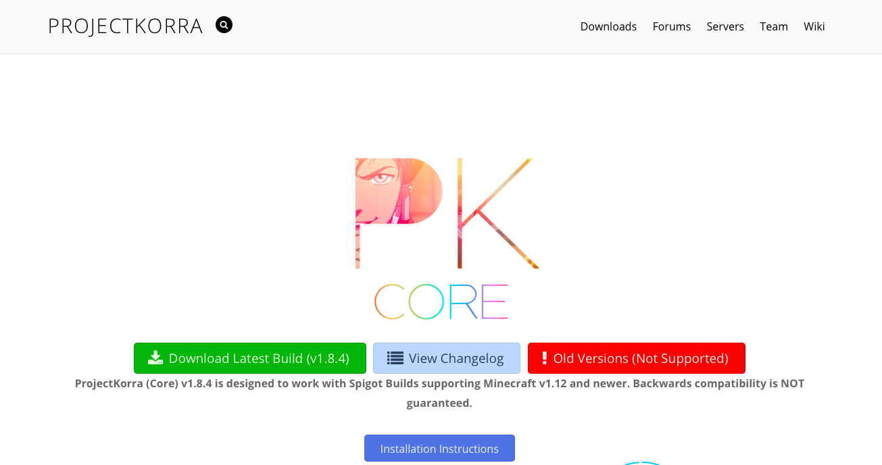Click the colorful CORE logo text
Viewport: 882px width, 465px height.
point(441,301)
